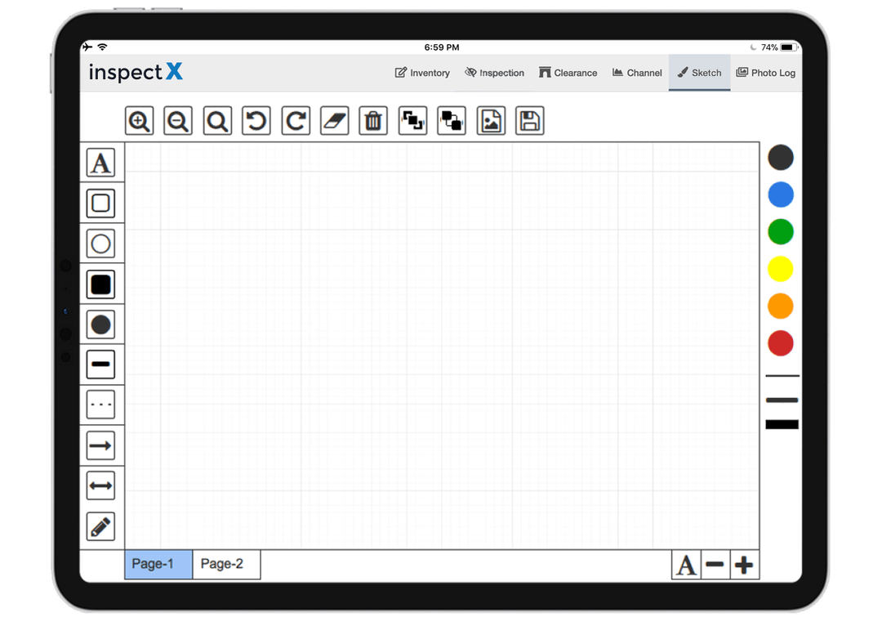Viewport: 882px width, 626px height.
Task: Switch to the Page-2 tab
Action: coord(225,564)
